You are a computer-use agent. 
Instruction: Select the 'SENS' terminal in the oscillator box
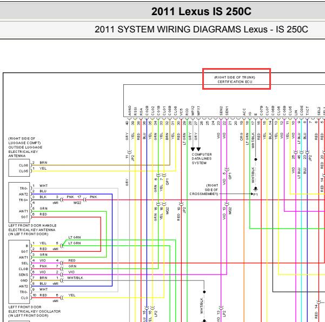tap(23, 275)
